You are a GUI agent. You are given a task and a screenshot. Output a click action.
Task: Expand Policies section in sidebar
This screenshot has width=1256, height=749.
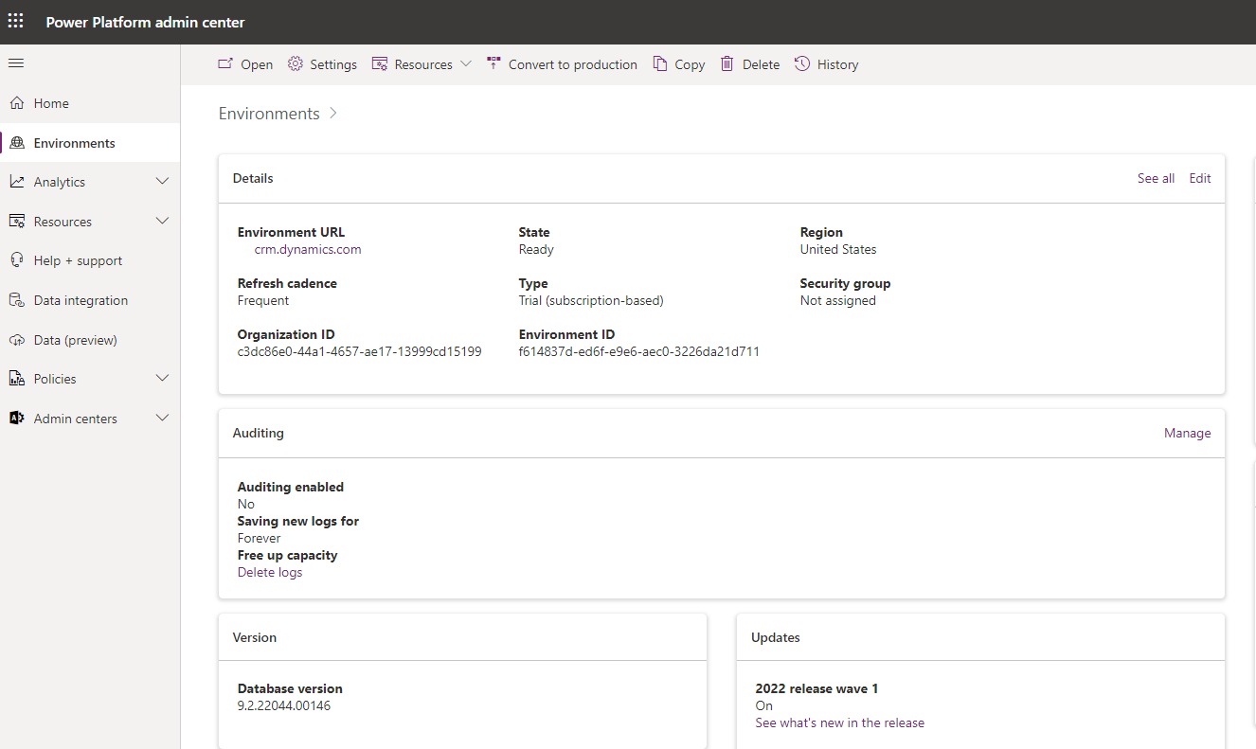click(x=162, y=379)
